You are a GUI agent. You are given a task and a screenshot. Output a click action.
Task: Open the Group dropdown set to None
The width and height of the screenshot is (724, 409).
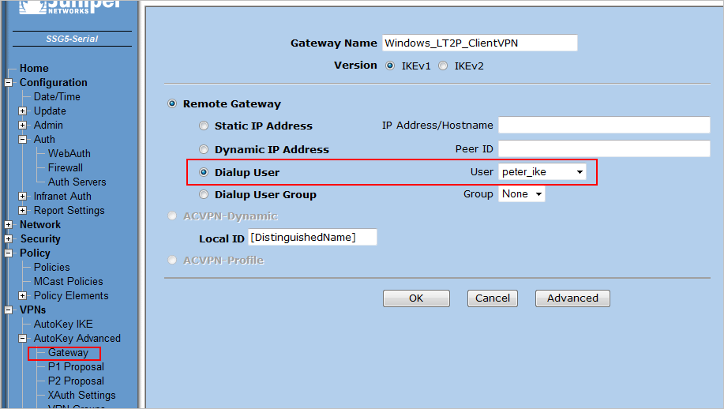click(x=521, y=194)
